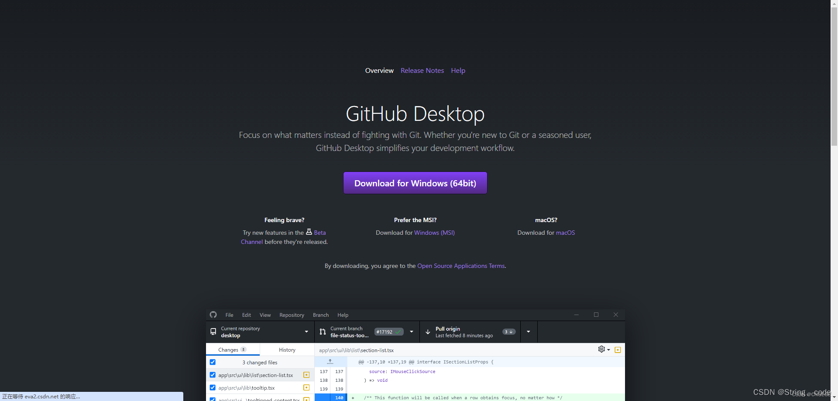The width and height of the screenshot is (838, 401).
Task: Click the branch icon next to file-status-too...
Action: [x=322, y=332]
